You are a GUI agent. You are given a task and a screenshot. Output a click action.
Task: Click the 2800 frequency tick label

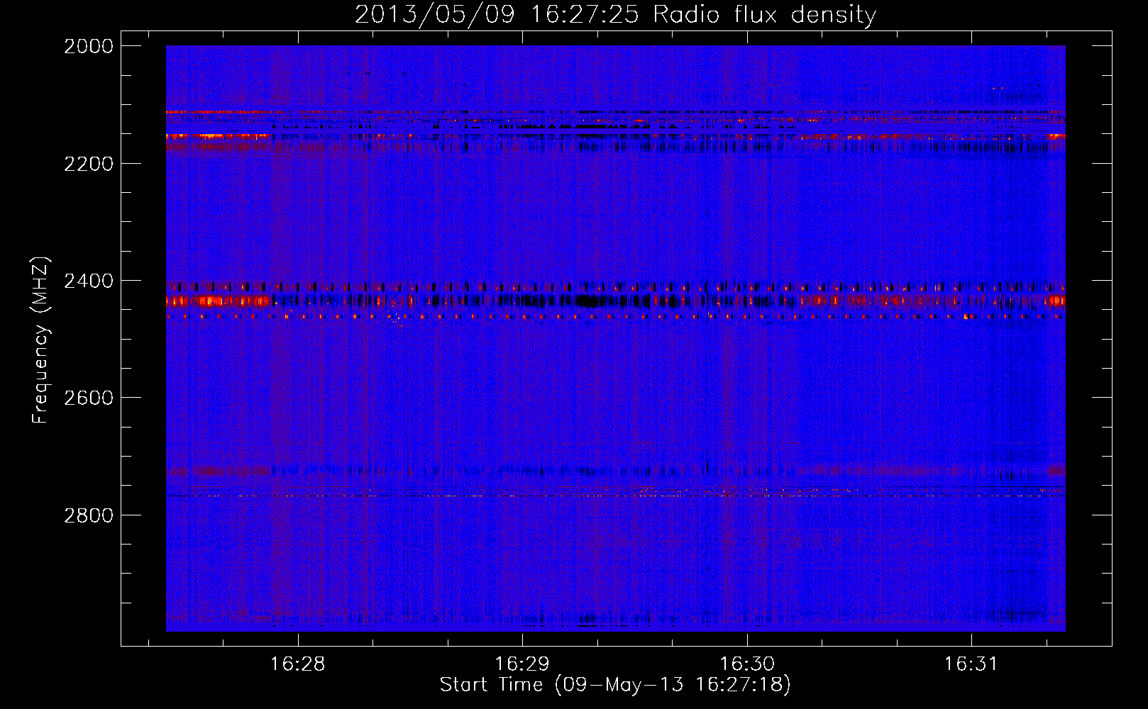(x=89, y=515)
